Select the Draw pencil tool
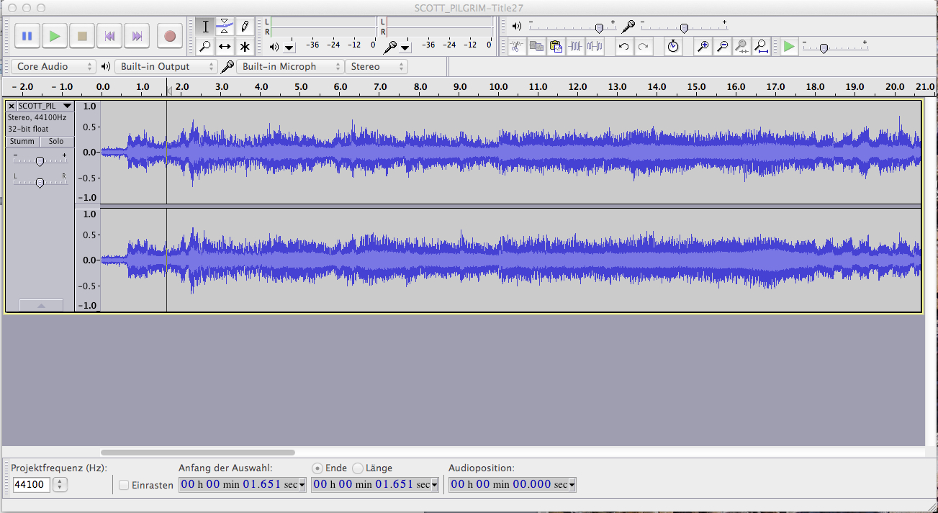The image size is (938, 513). click(245, 27)
